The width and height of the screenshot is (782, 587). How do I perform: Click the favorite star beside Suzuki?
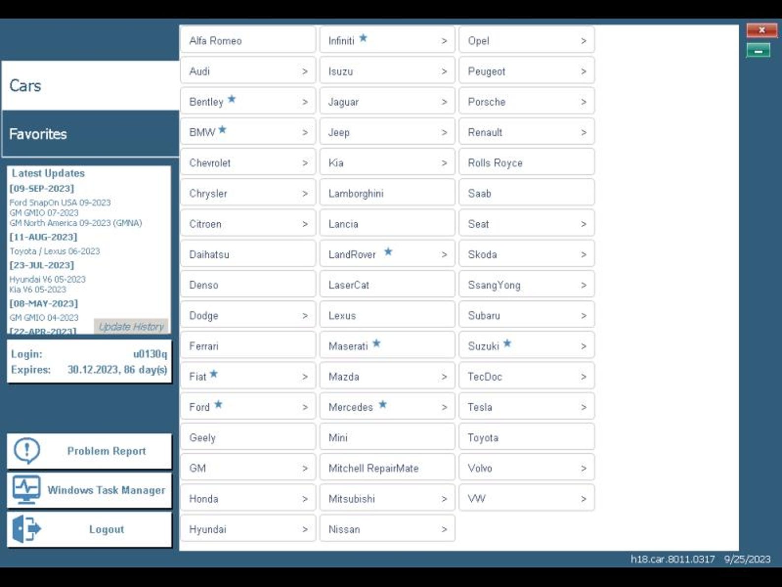507,344
